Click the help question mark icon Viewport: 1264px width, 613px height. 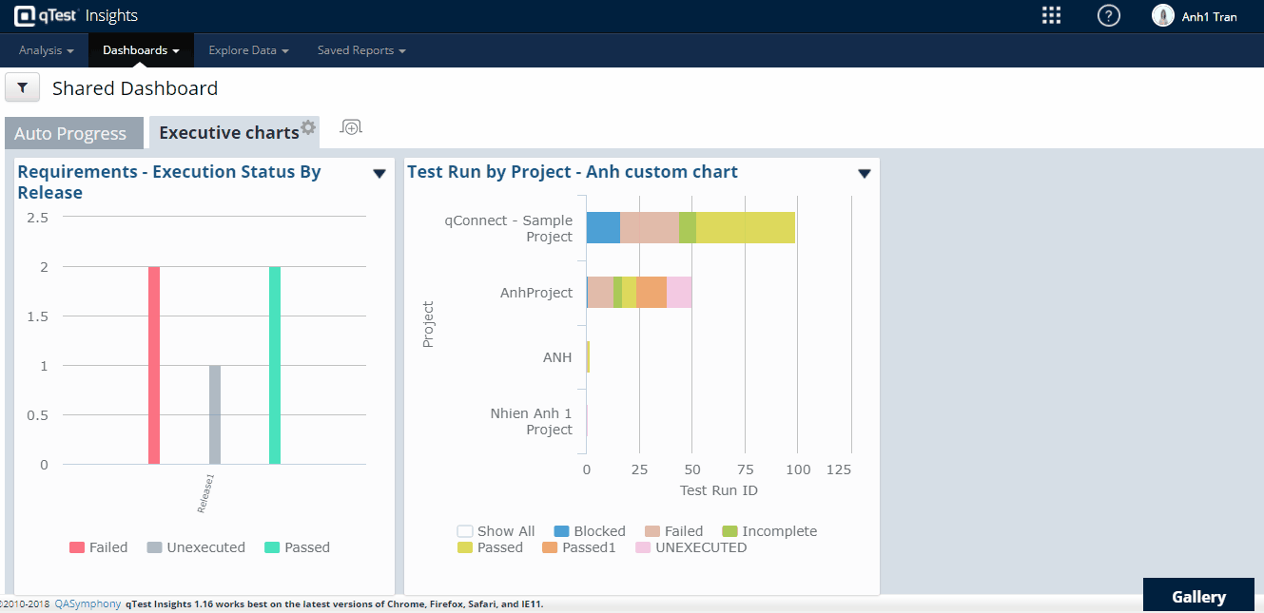point(1108,15)
